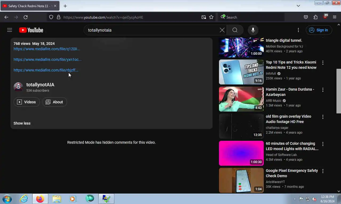Open Google Pixel Emergency Safety Check title
The image size is (341, 204).
292,173
